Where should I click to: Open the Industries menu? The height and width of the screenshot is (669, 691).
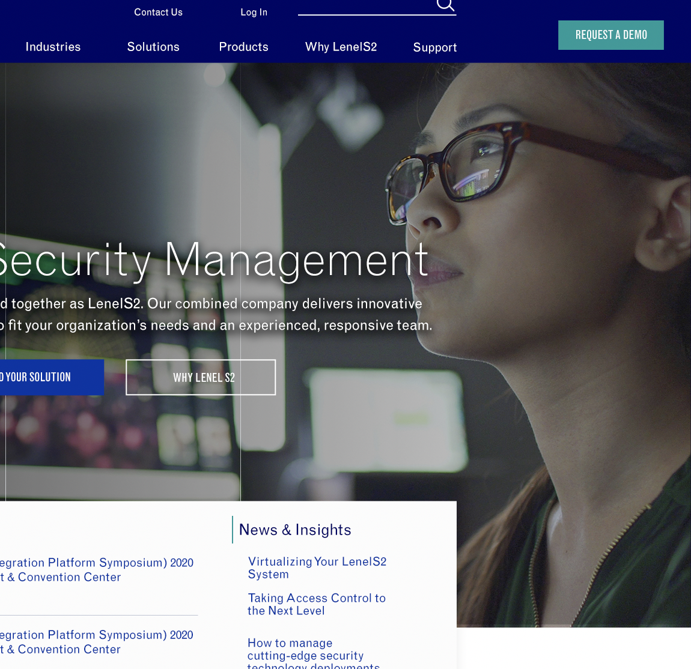(53, 47)
